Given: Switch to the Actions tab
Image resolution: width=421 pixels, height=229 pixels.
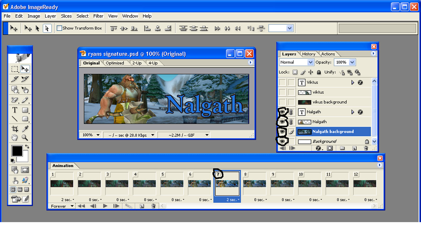Looking at the screenshot, I should point(328,54).
